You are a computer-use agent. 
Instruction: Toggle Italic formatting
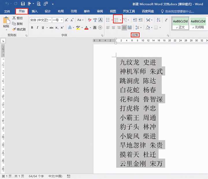pyautogui.click(x=38, y=28)
